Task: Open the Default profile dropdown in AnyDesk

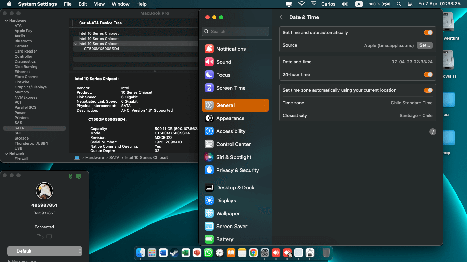Action: tap(44, 251)
